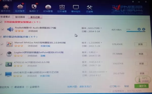Screen dimensions: 152x94
Task: Click the Marvell driver star rating
Action: pyautogui.click(x=19, y=46)
